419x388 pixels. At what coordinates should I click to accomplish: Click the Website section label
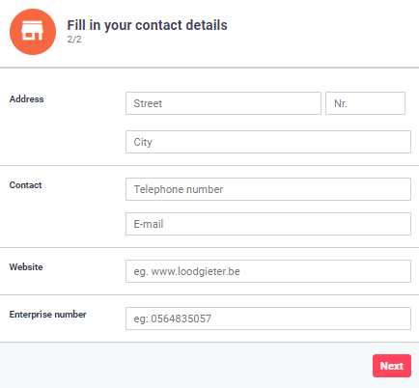(26, 267)
